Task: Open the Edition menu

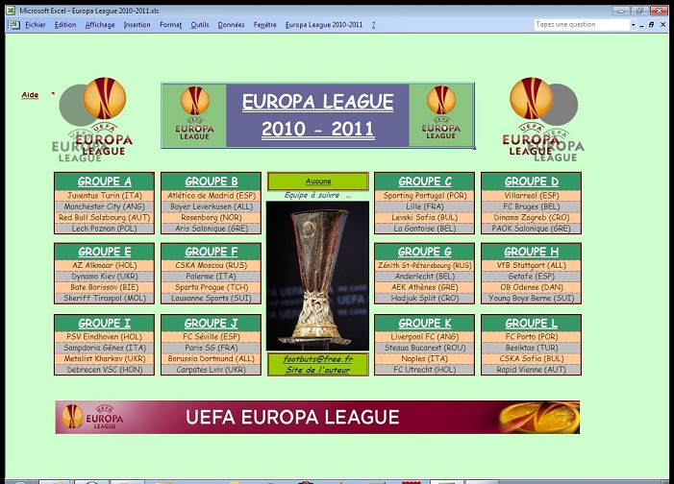Action: pyautogui.click(x=65, y=25)
